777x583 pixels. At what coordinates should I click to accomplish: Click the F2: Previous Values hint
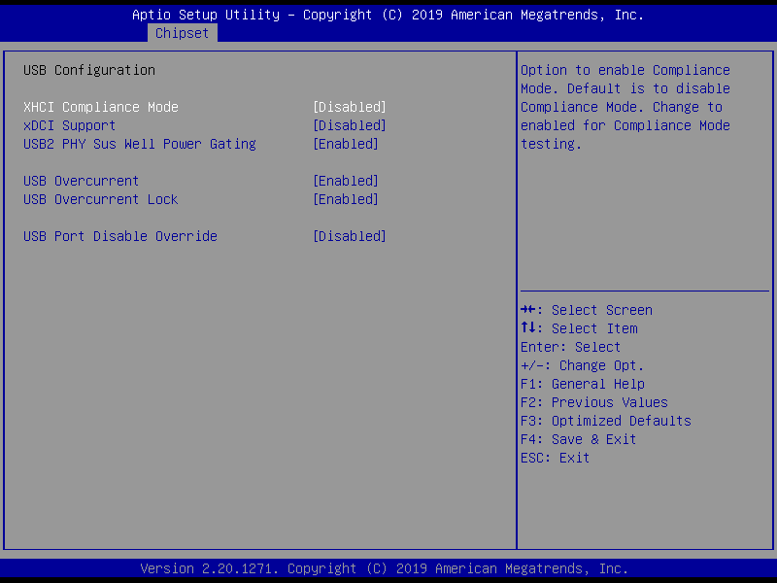coord(594,402)
